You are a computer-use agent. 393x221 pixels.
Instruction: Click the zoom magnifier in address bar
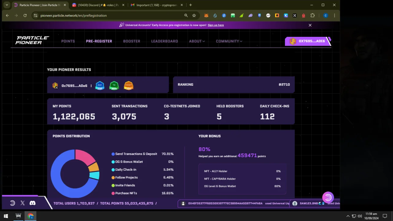pos(186,15)
